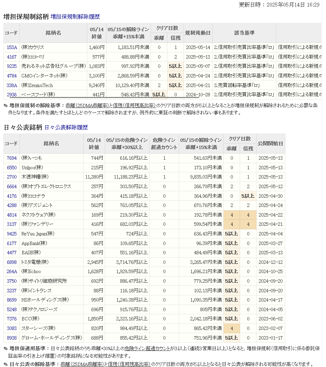This screenshot has height=367, width=326.
Task: Click the 日々公表銘柄 section heading
Action: [x=23, y=127]
